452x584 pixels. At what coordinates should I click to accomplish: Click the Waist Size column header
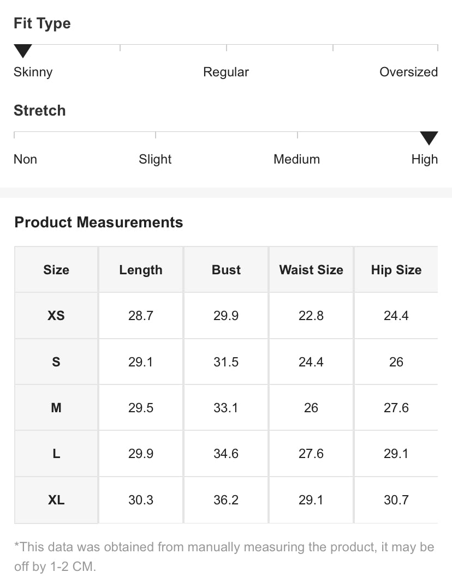click(311, 270)
